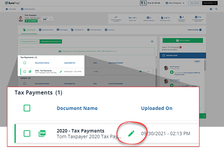Switch to the Invoices tab

point(109,30)
